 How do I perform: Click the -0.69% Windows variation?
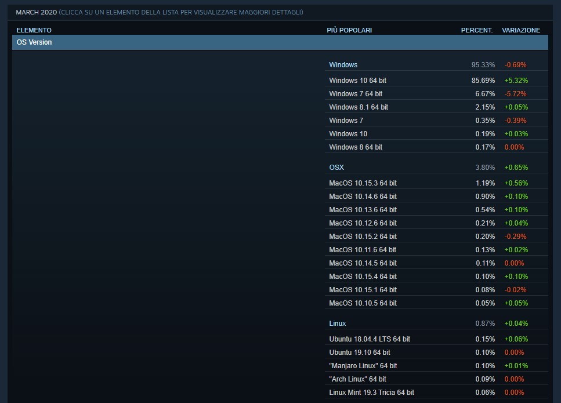tap(515, 65)
